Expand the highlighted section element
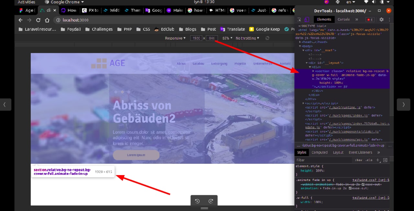Image resolution: width=414 pixels, height=211 pixels. pos(313,71)
